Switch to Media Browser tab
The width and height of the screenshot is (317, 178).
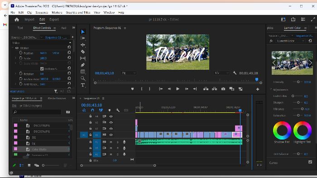point(57,98)
